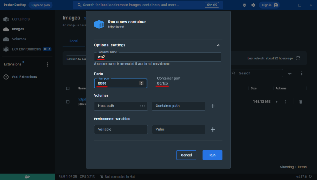Click the images Search box
This screenshot has height=180, width=317.
coord(257,73)
